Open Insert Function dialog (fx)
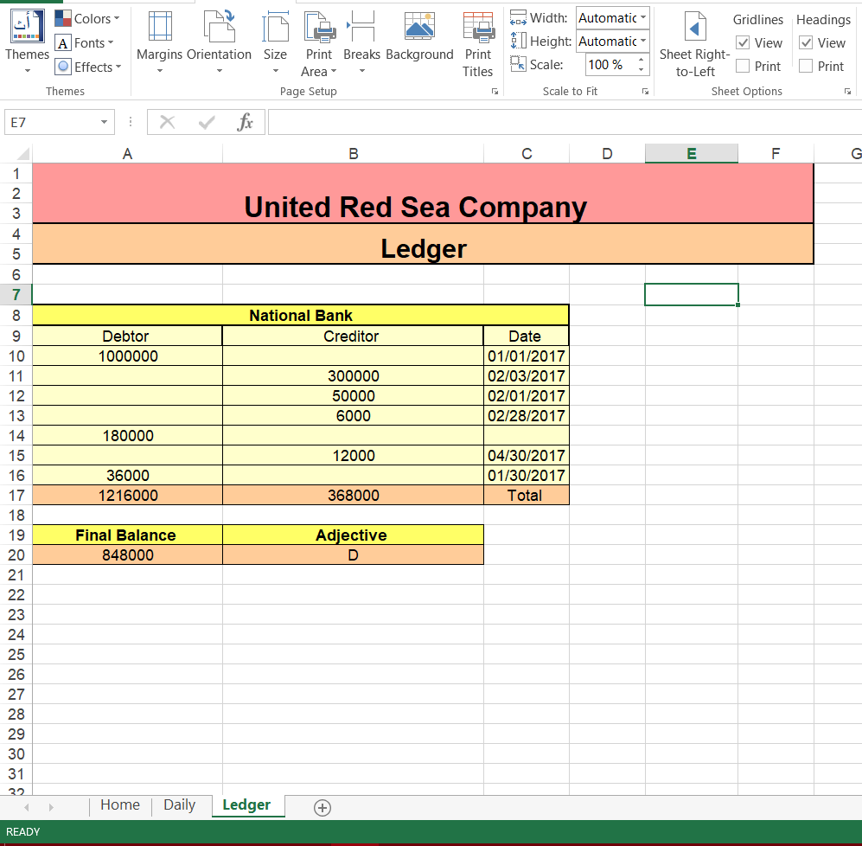This screenshot has height=846, width=862. pos(246,122)
